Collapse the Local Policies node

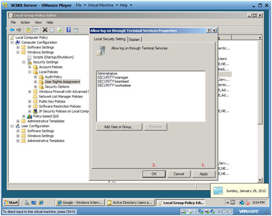(29, 72)
